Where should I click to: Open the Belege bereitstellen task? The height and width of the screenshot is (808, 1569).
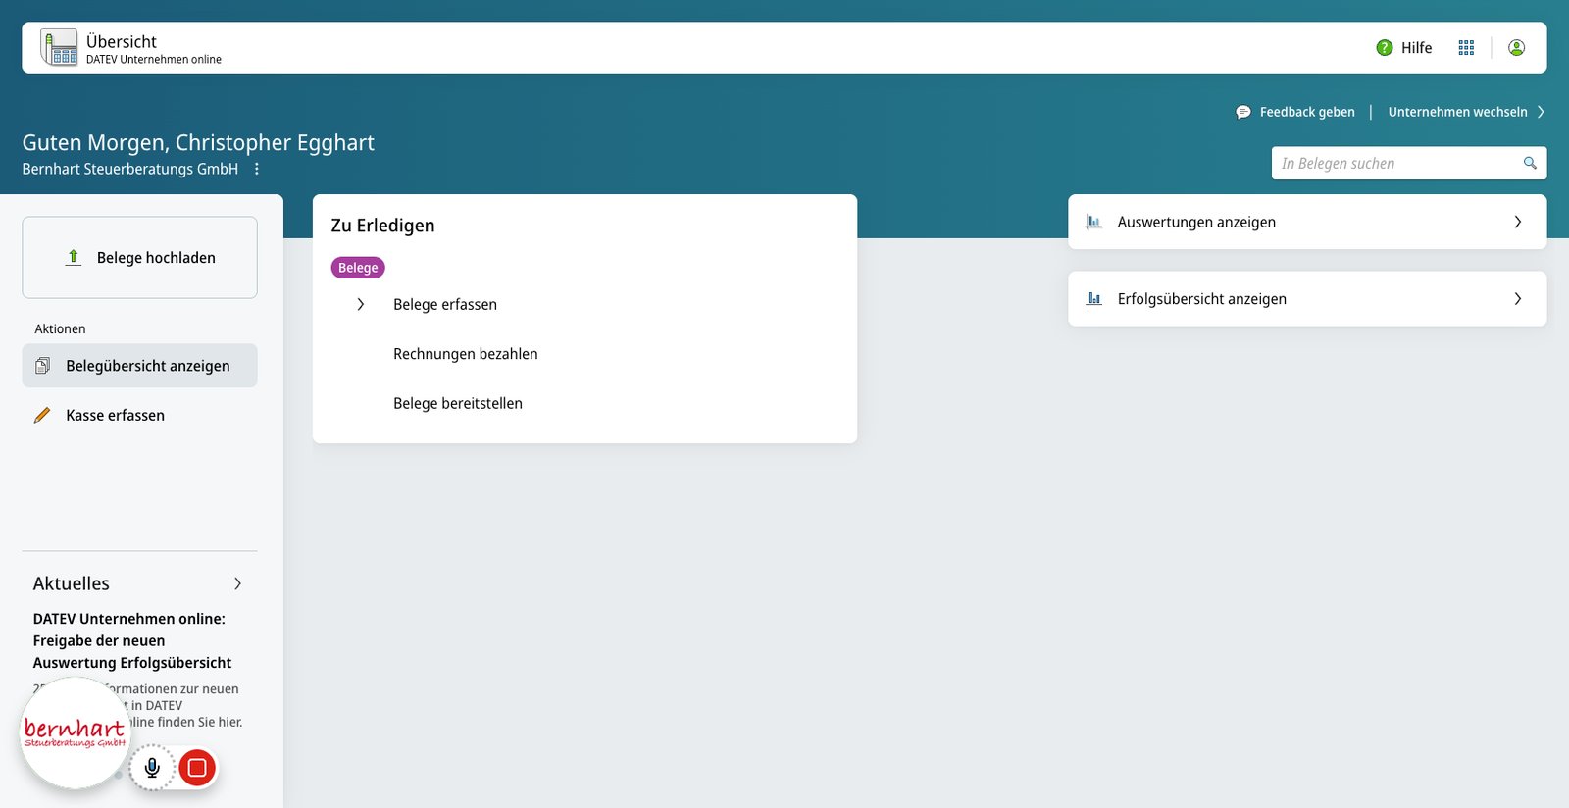point(458,404)
